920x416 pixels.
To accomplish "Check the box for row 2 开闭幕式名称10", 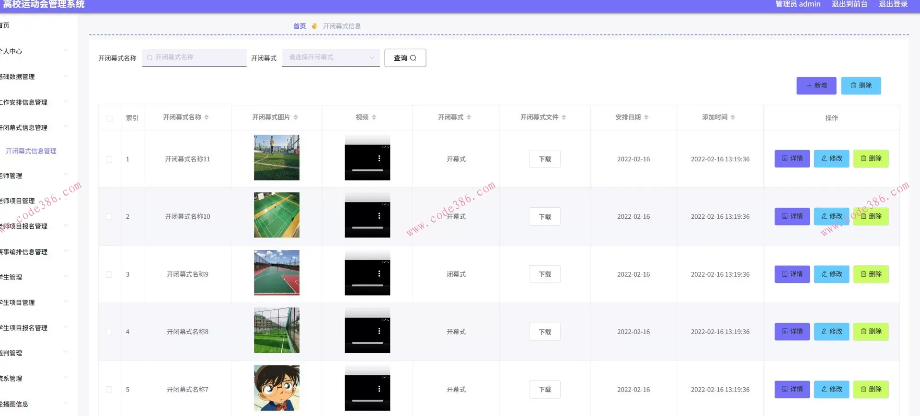I will pos(109,216).
